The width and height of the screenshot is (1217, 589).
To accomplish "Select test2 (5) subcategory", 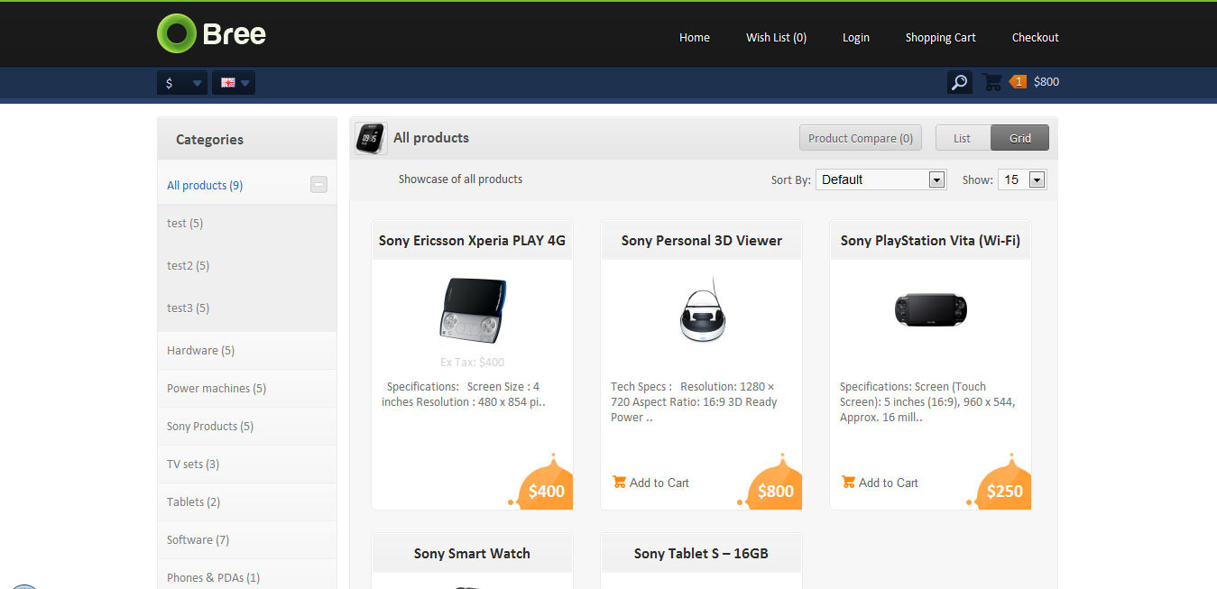I will click(189, 265).
